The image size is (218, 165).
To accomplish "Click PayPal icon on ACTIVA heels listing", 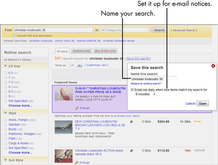I will click(131, 151).
